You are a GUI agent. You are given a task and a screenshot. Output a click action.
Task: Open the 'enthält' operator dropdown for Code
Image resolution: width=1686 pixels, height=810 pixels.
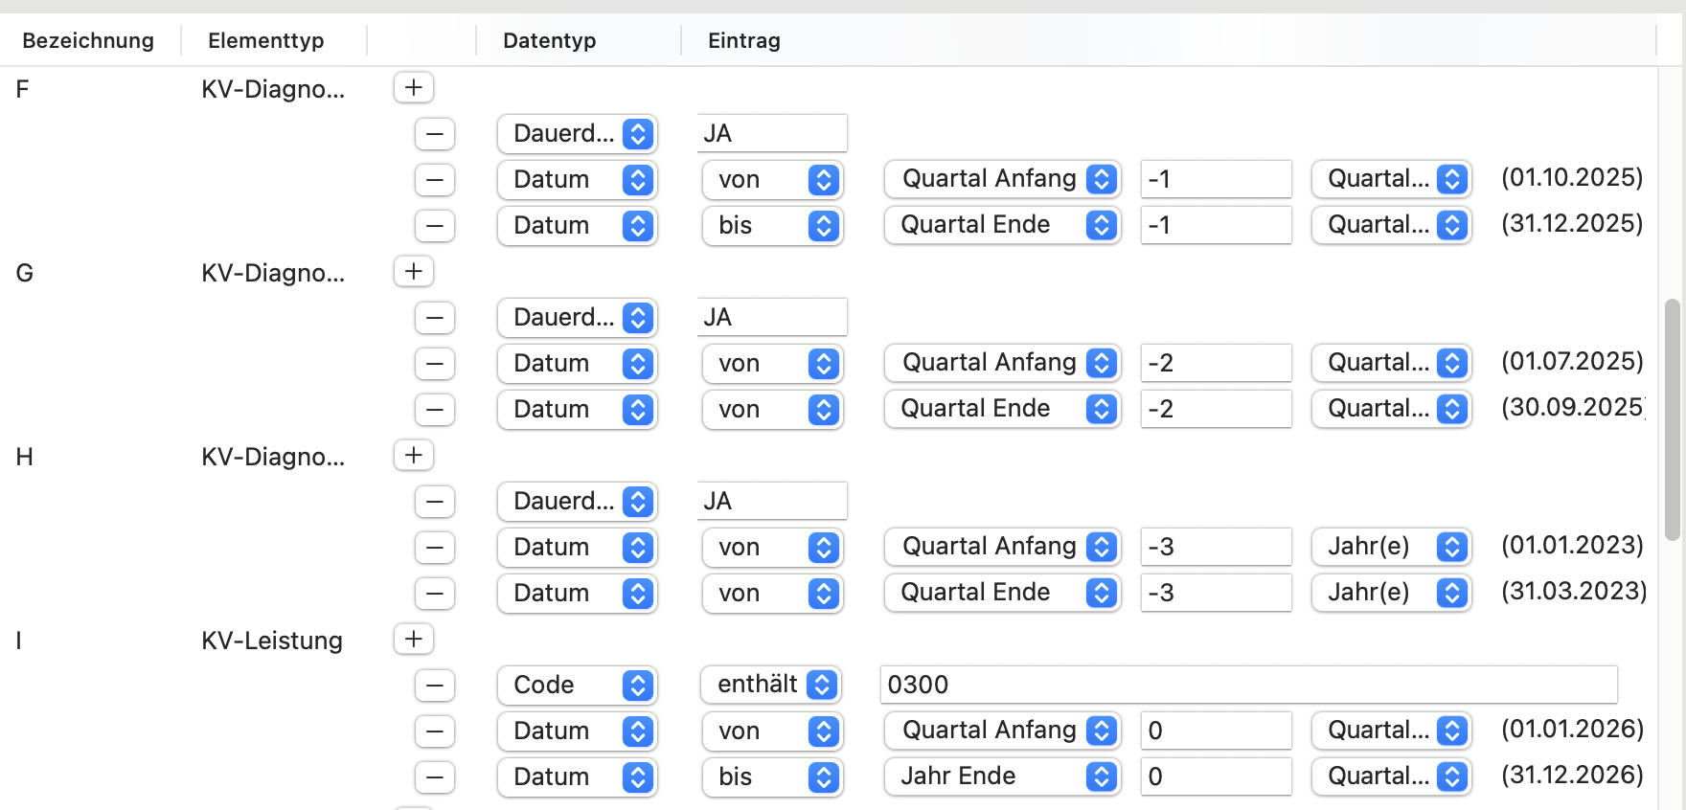pos(772,685)
